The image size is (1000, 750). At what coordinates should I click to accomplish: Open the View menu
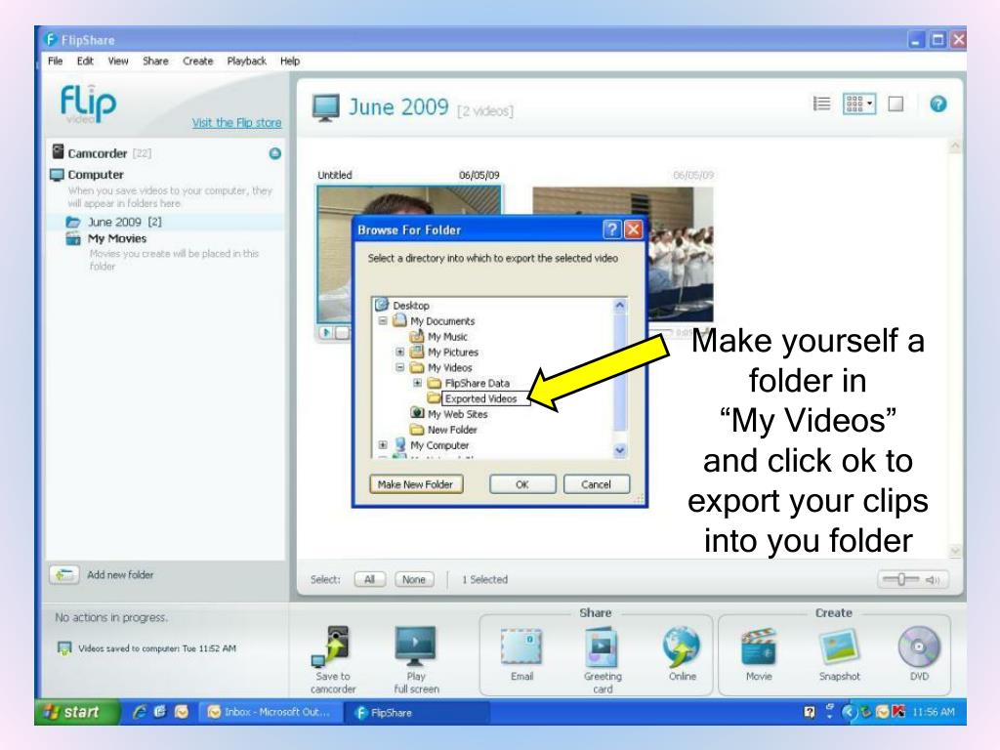118,62
